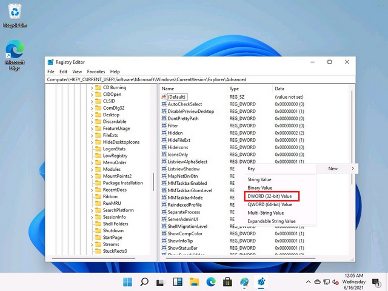Open the Favorites menu
Image resolution: width=388 pixels, height=291 pixels.
[x=95, y=72]
